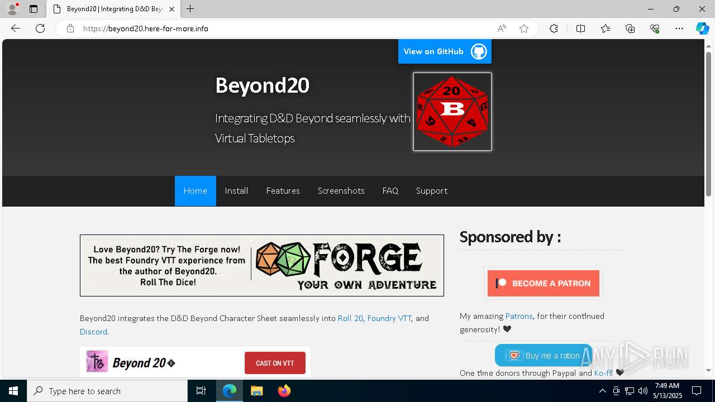Open the Copilot icon
Image resolution: width=715 pixels, height=402 pixels.
point(702,28)
